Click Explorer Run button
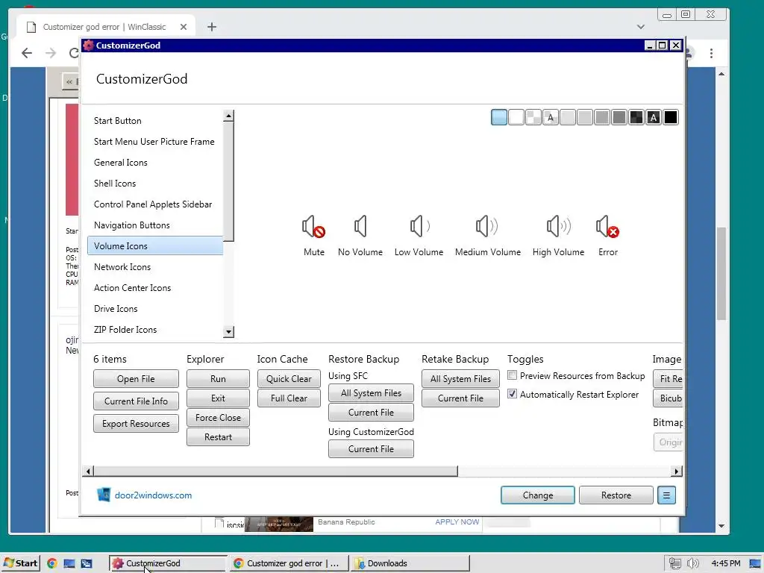764x573 pixels. coord(218,378)
